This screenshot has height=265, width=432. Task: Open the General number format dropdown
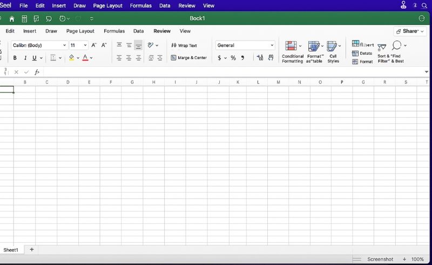click(245, 45)
